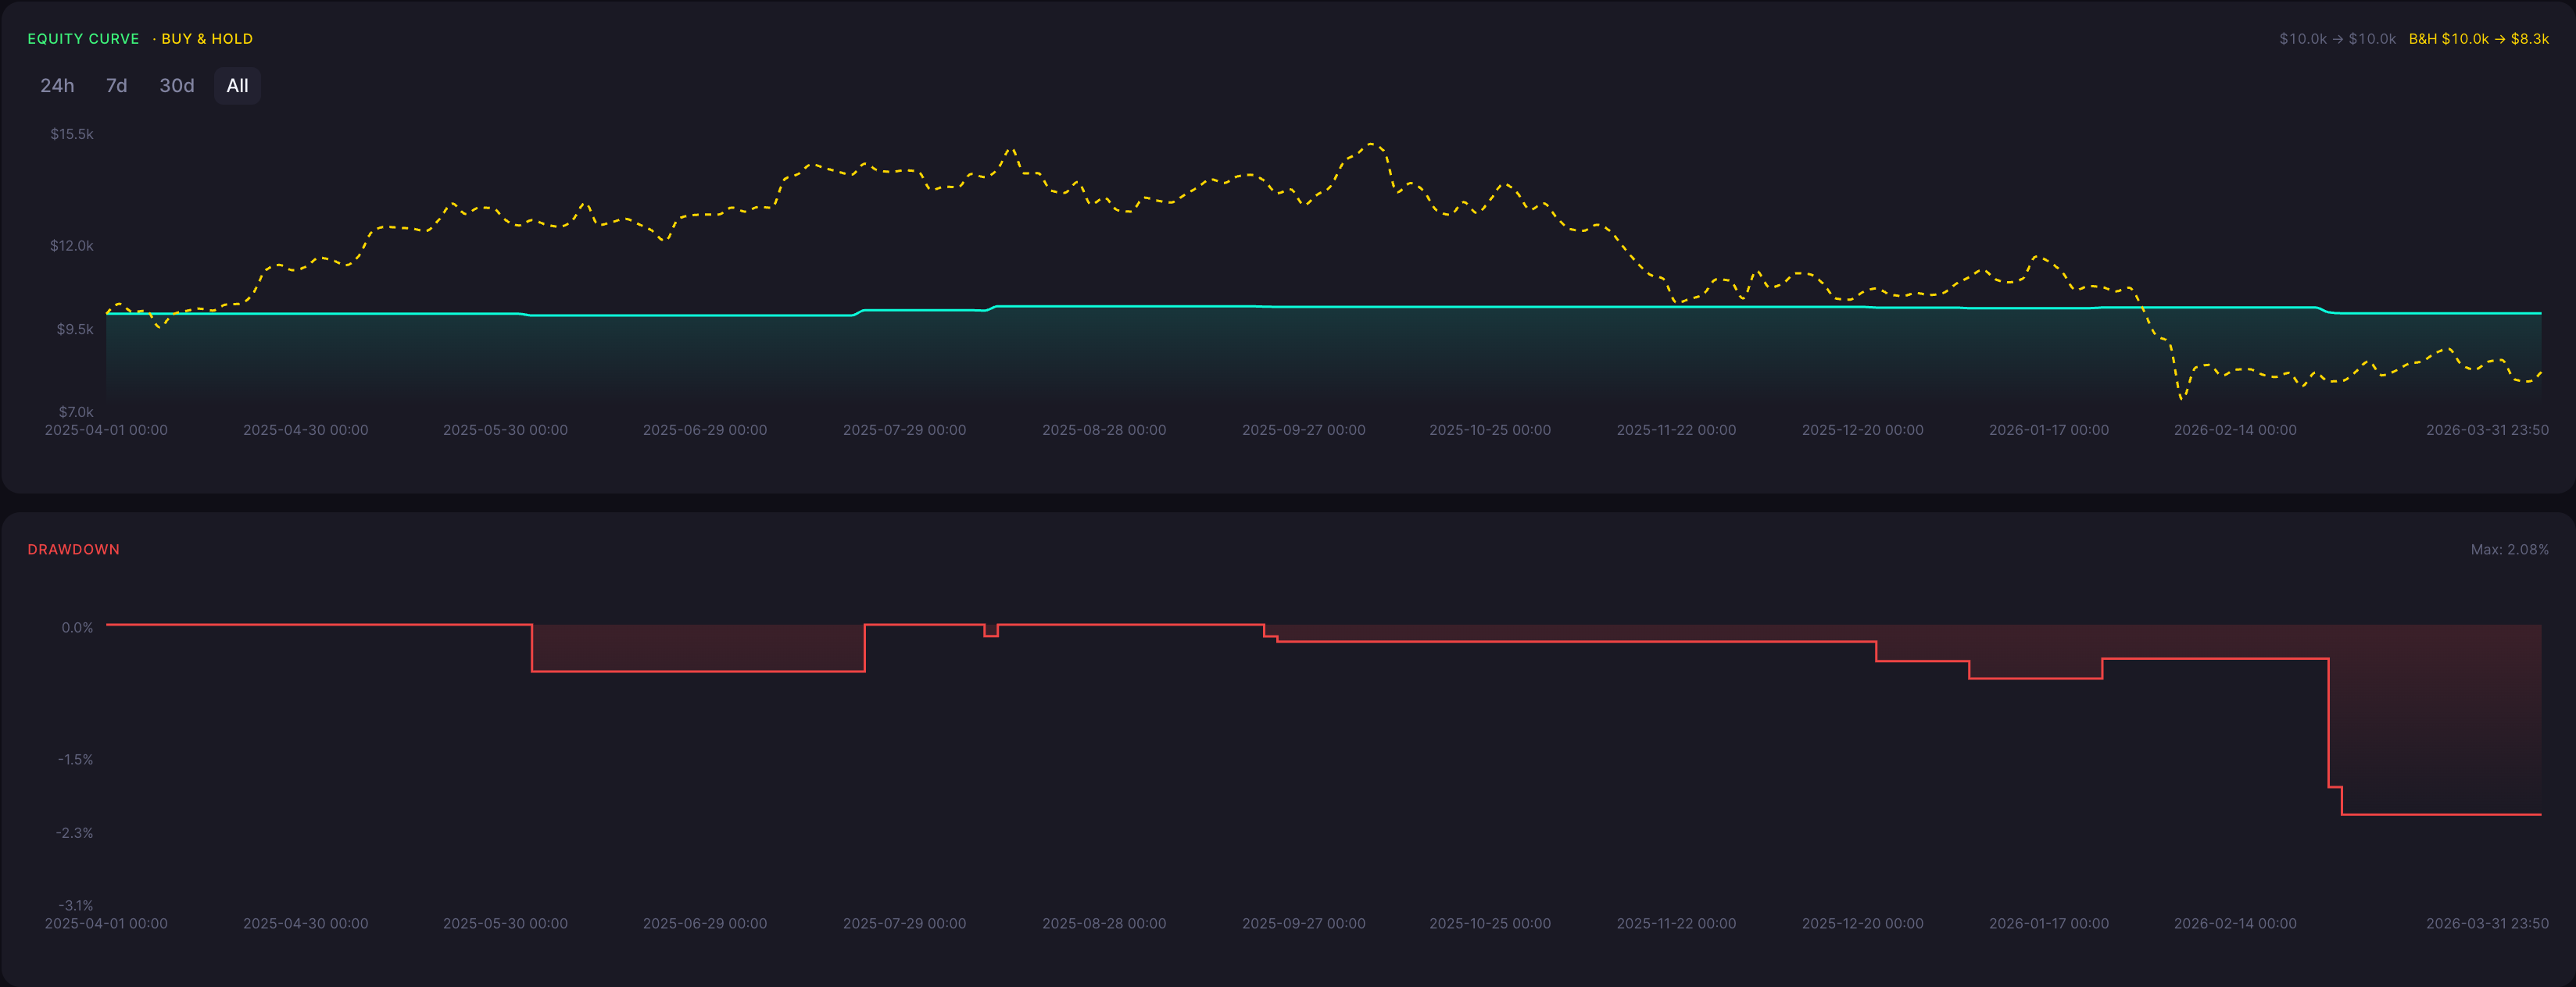
Task: Select the All time range tab
Action: click(237, 86)
